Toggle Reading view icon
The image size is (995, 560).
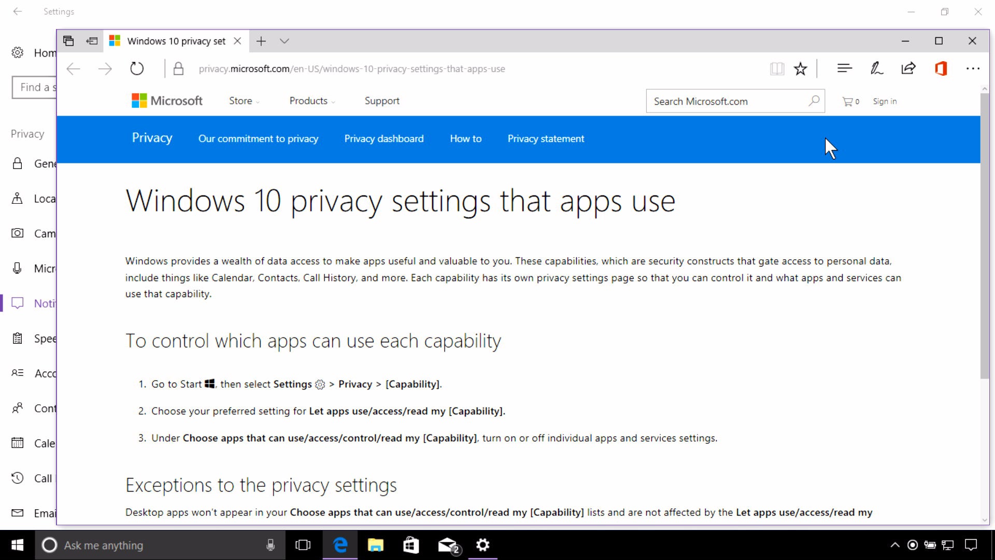[x=777, y=68]
